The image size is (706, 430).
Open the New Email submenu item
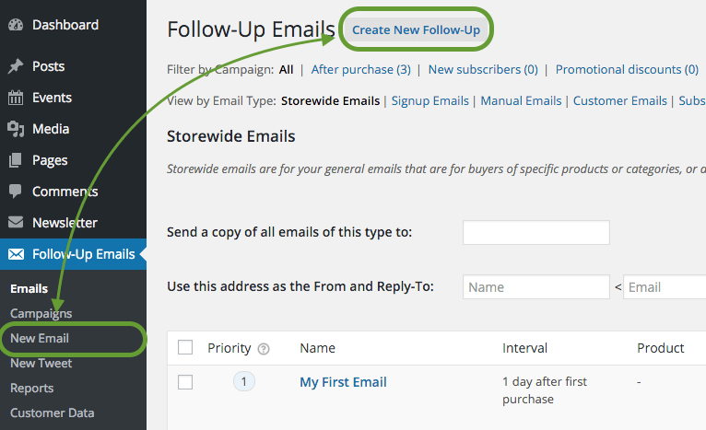(40, 339)
